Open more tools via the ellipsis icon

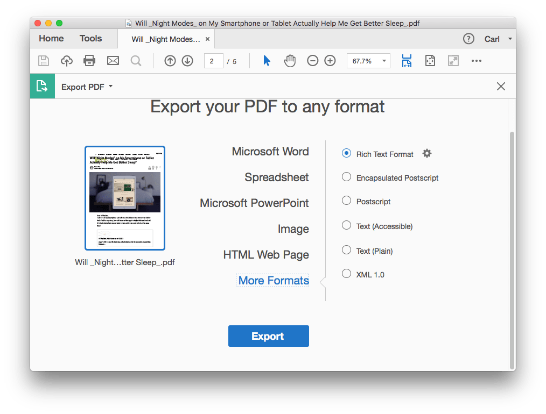(476, 60)
